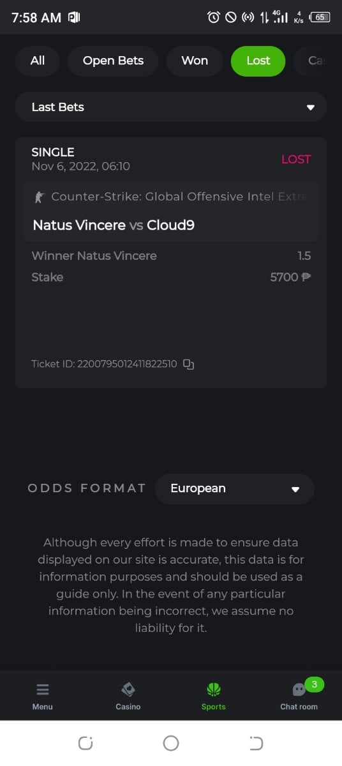342x766 pixels.
Task: Open the hamburger Menu icon
Action: pos(43,689)
